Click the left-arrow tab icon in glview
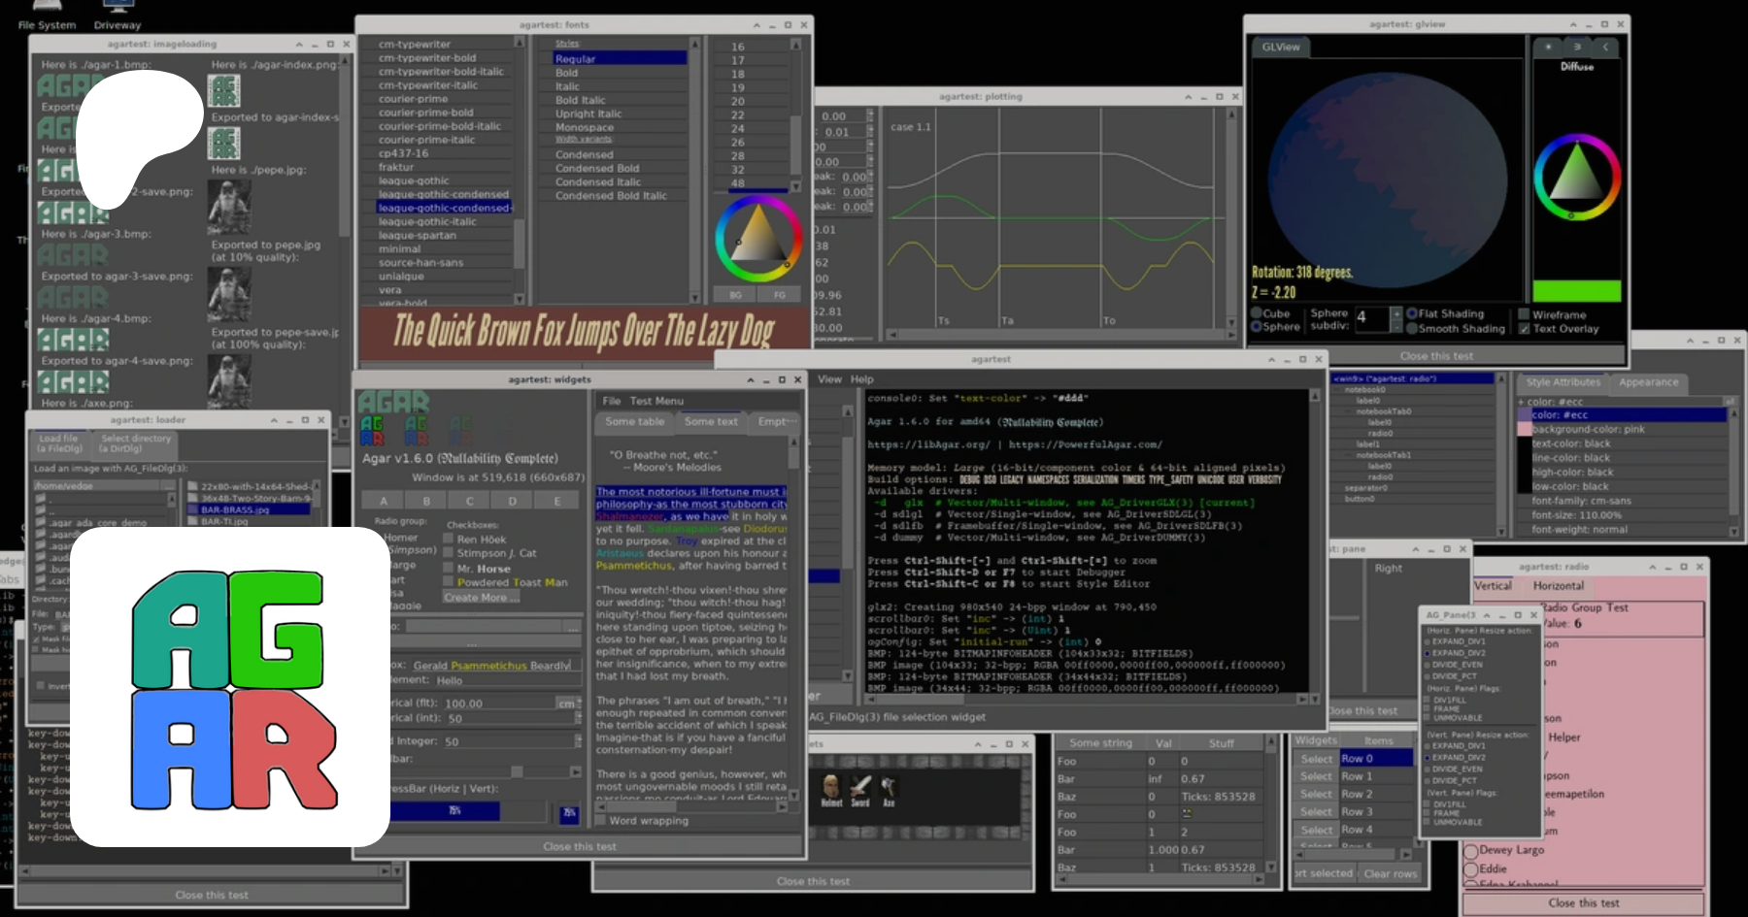1748x917 pixels. [1605, 47]
